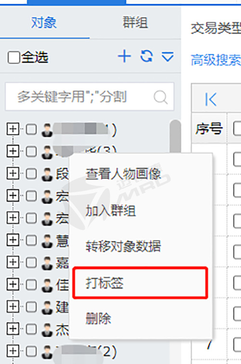This screenshot has width=241, height=364.
Task: Switch to the 群组 tab
Action: [x=135, y=23]
